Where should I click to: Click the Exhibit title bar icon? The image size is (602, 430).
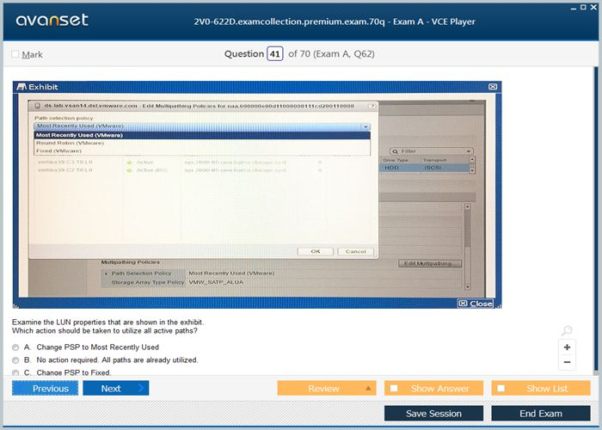21,87
